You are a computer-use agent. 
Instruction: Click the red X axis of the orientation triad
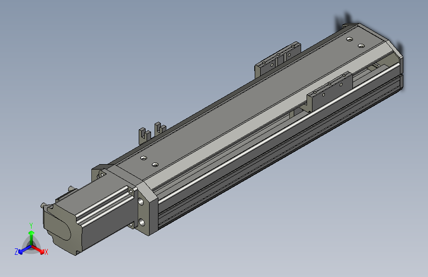coord(38,249)
